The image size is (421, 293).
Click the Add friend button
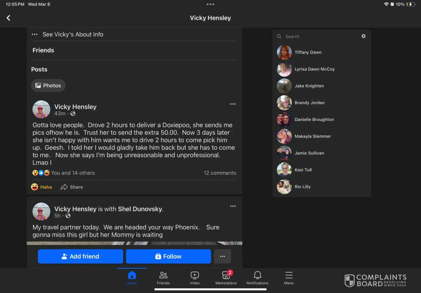click(x=80, y=256)
